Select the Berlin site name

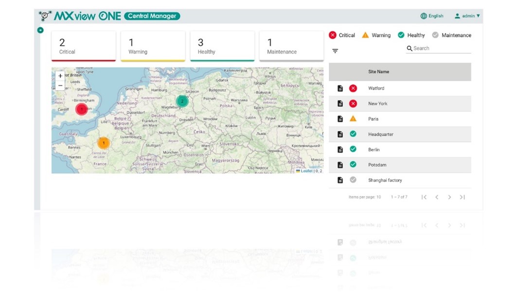tap(374, 150)
